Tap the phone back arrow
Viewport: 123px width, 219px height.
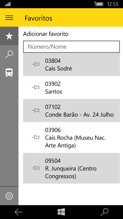(18, 212)
